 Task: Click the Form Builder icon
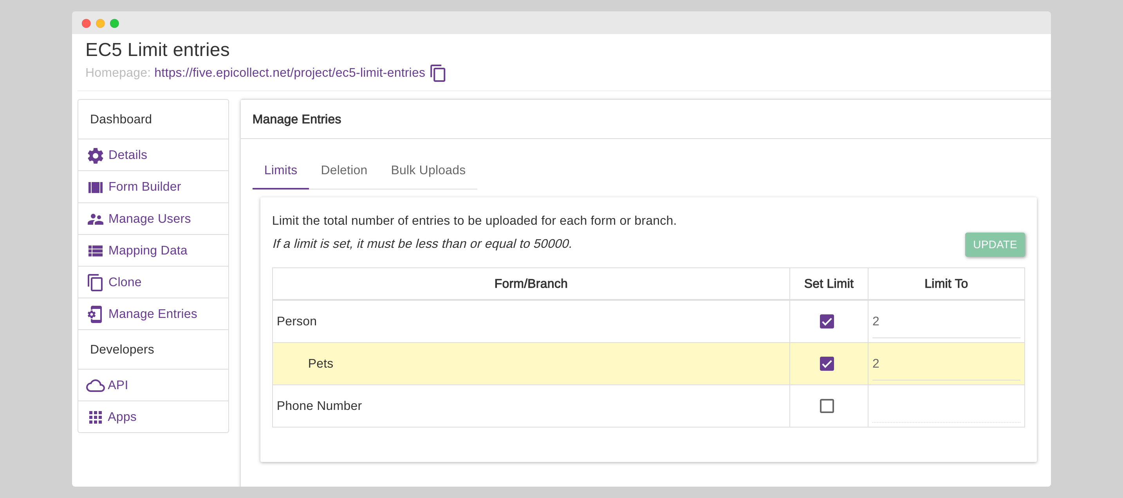pos(95,187)
